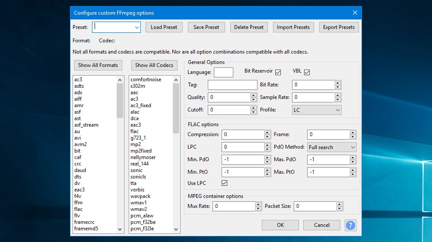Click Save Preset button
Viewport: 432px width, 242px height.
click(x=206, y=27)
